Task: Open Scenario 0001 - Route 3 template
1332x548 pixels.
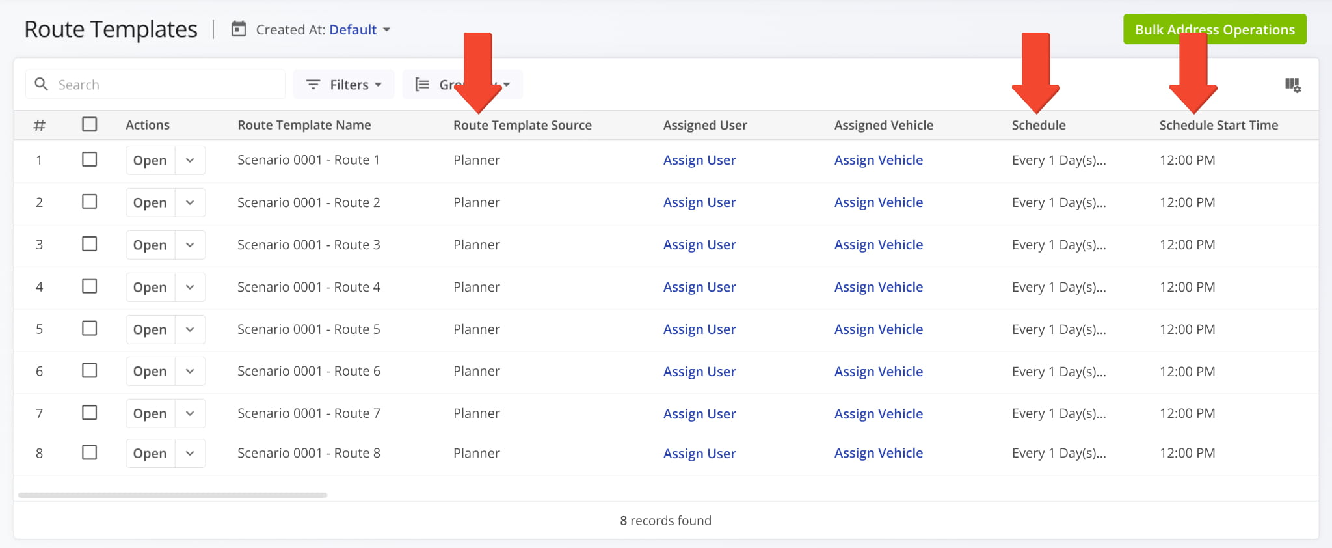Action: tap(150, 245)
